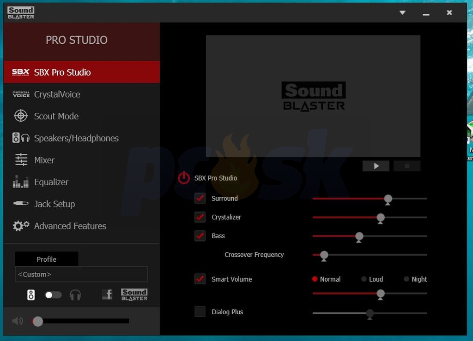Open the Speakers/Headphones section
Viewport: 473px width, 341px height.
(82, 138)
